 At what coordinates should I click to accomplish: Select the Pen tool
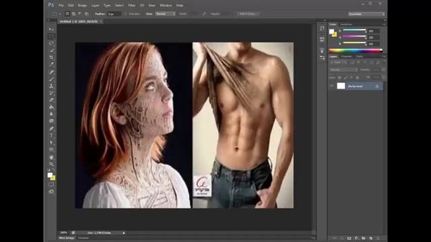tap(51, 128)
